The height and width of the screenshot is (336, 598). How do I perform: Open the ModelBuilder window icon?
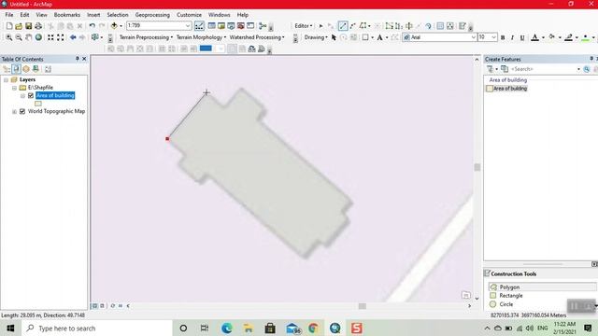(263, 26)
